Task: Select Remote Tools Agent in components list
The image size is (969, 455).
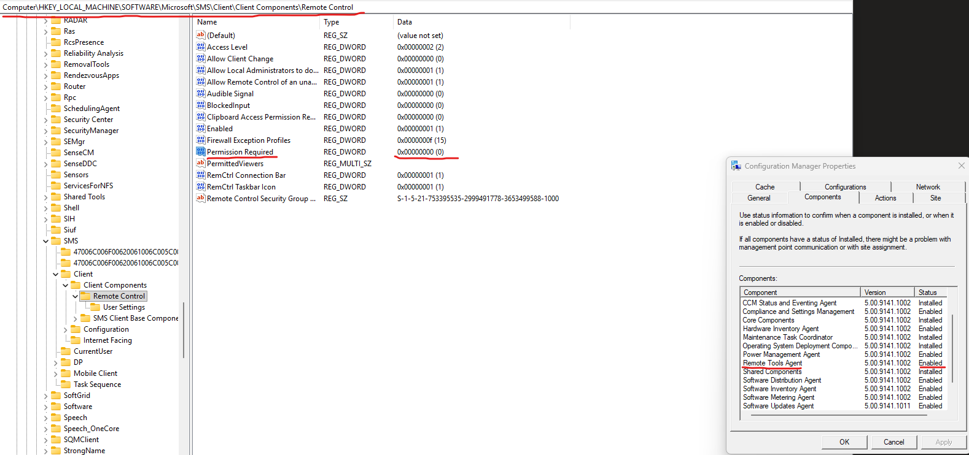Action: pyautogui.click(x=772, y=363)
